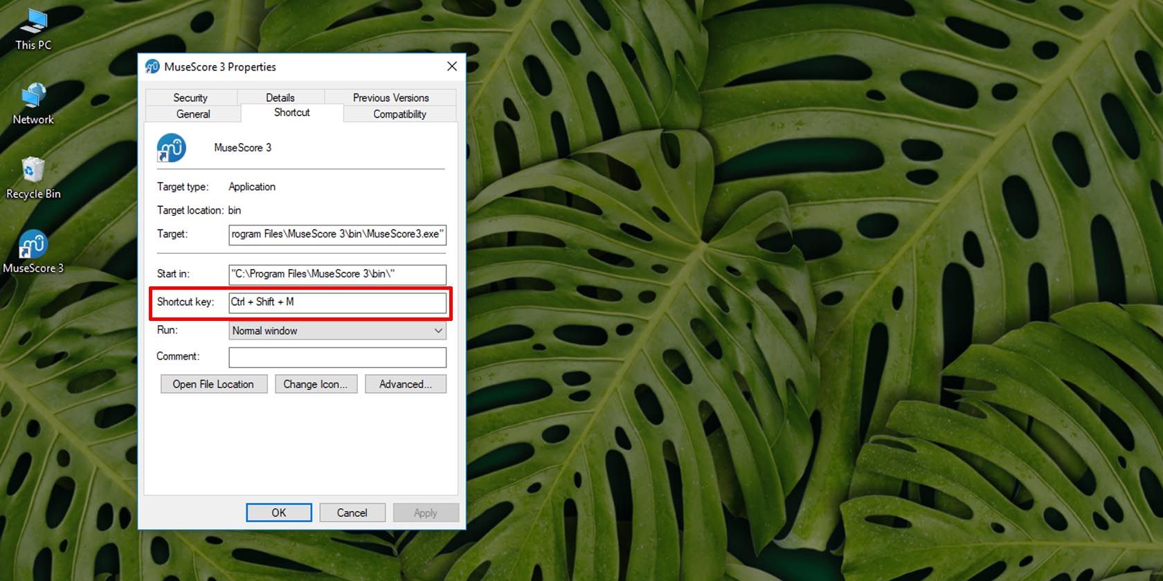
Task: Click the 'Comment:' label
Action: tap(178, 356)
